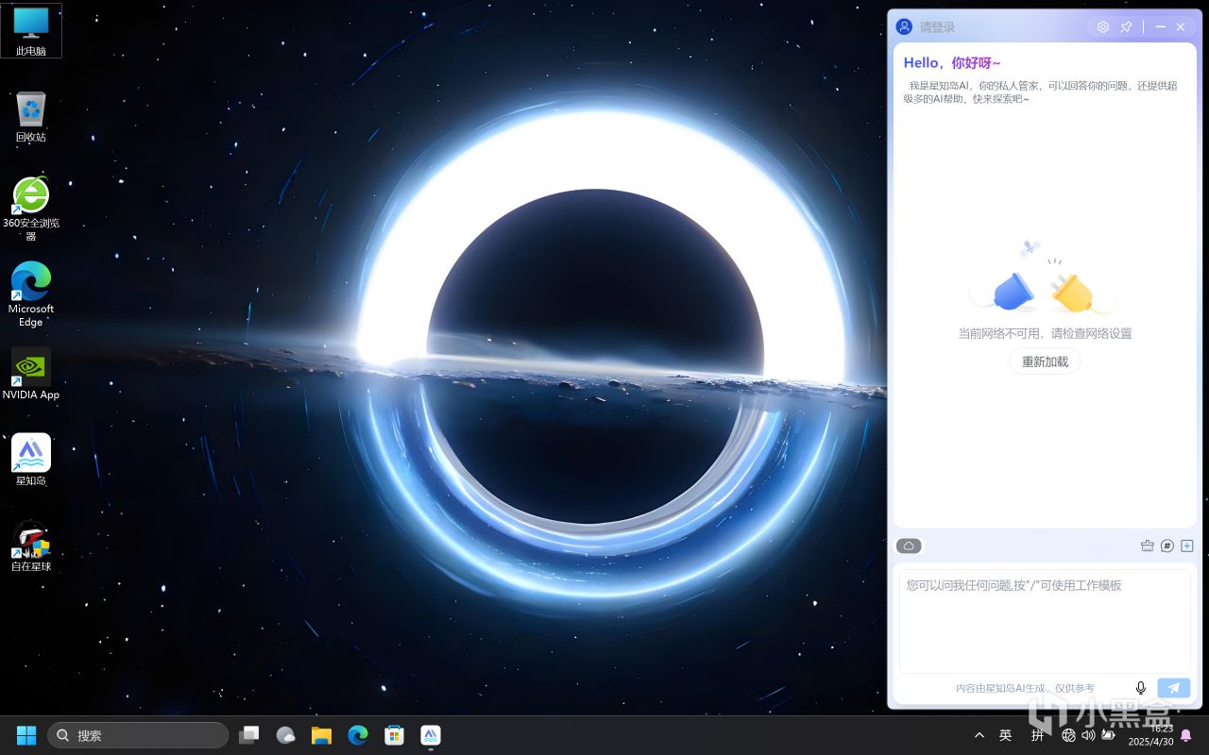Click the user avatar login icon
1209x755 pixels.
904,27
